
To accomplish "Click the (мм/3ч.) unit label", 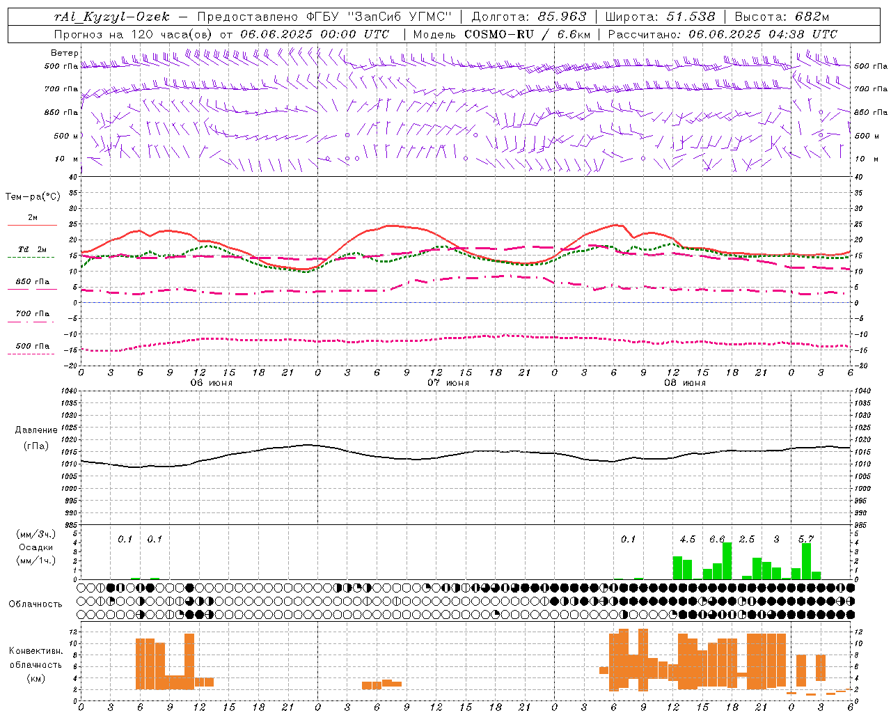I will pos(36,534).
